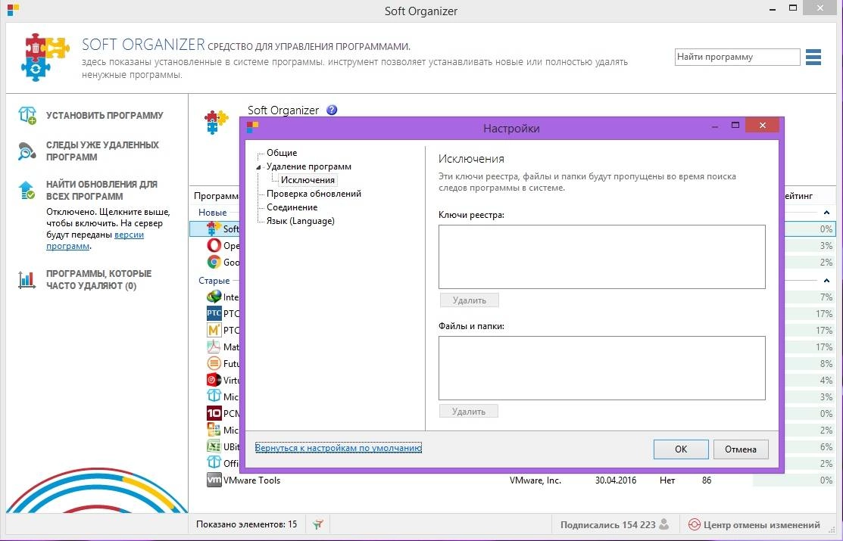Click the Soft Organizer puzzle logo in header
The width and height of the screenshot is (843, 541).
click(45, 57)
